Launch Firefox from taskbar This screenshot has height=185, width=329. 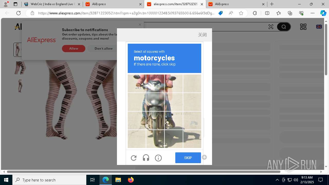131,180
